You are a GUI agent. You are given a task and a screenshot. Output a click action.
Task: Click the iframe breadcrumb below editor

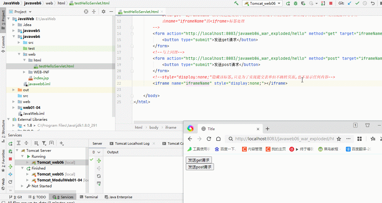click(x=171, y=128)
